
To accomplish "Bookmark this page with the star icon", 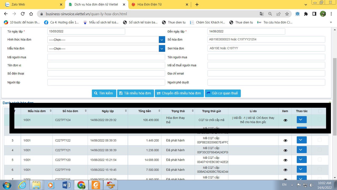I will click(x=287, y=14).
